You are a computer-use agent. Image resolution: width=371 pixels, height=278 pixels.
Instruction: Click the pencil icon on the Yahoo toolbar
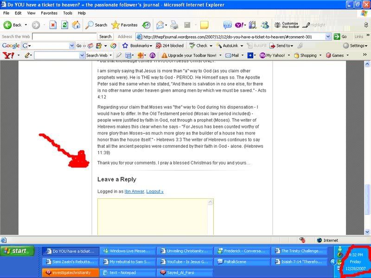pos(27,55)
